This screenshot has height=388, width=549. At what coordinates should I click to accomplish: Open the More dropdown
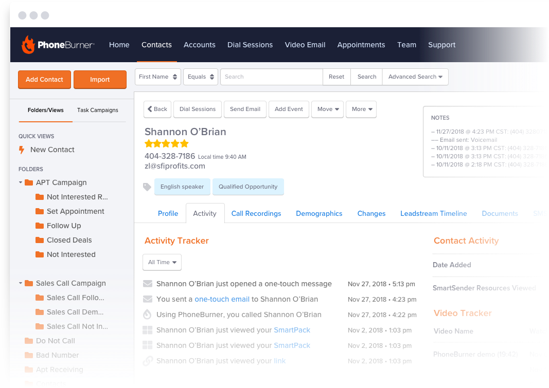(x=361, y=109)
